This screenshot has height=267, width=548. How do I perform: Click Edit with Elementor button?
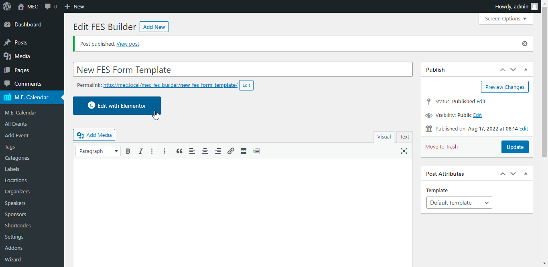[x=117, y=106]
